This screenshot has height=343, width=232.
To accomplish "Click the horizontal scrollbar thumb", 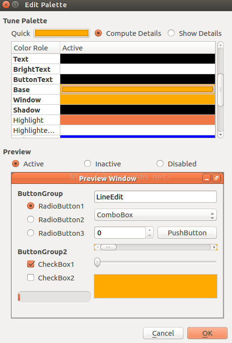I will click(x=108, y=247).
